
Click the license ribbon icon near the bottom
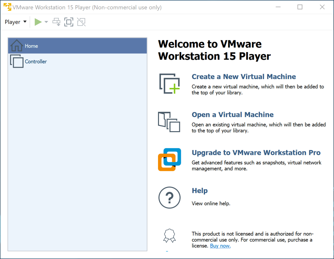point(169,235)
